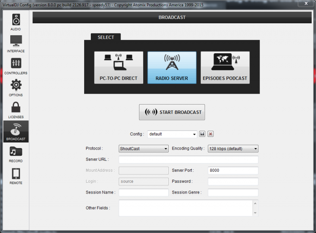Click inside the Other Fields text area

point(186,208)
